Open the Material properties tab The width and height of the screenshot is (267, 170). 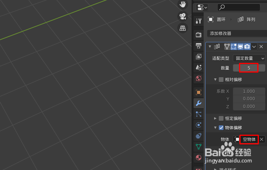click(199, 158)
